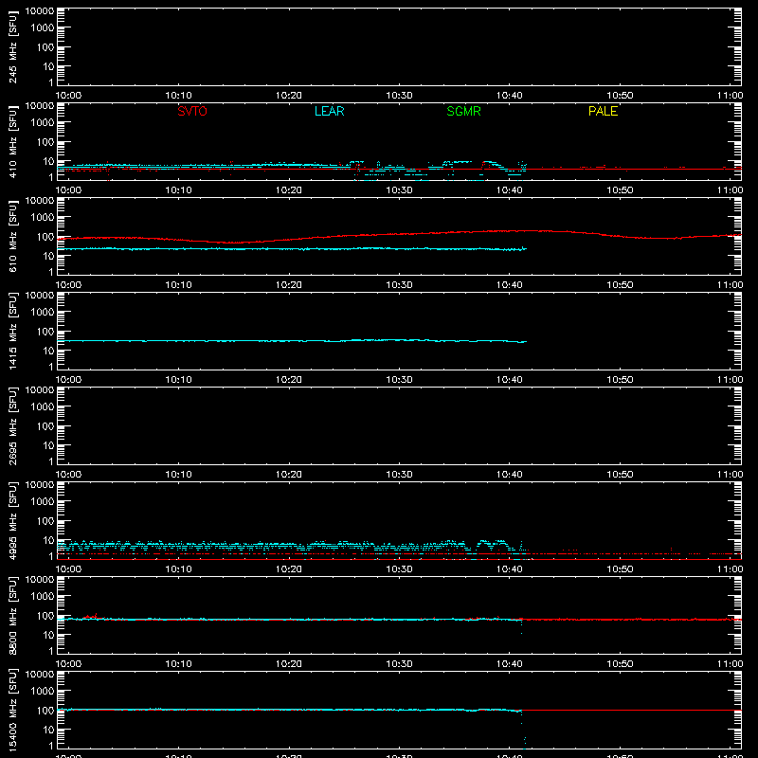Click 10:30 tick label under 245 MHz panel

(399, 96)
